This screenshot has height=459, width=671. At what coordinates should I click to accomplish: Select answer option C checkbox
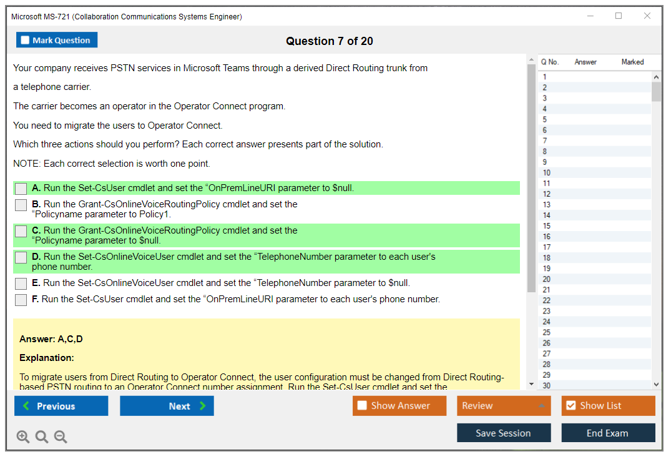pyautogui.click(x=21, y=231)
